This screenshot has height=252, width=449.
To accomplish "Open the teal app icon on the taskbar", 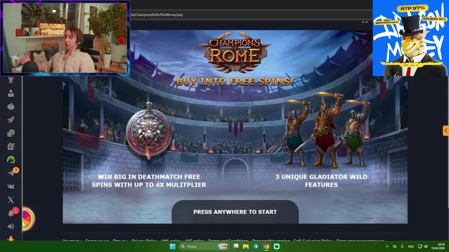I will (x=276, y=246).
